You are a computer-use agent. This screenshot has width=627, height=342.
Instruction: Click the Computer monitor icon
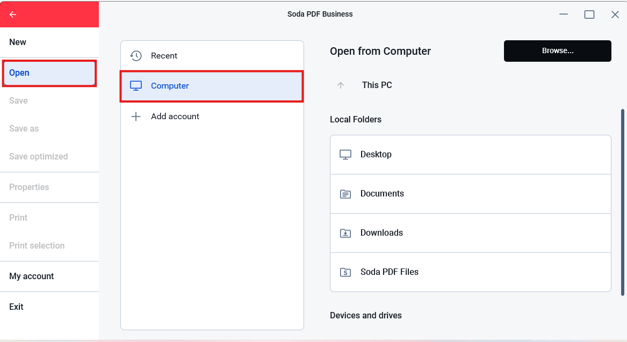pos(136,86)
